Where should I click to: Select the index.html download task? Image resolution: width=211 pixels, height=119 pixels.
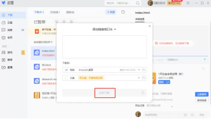tap(44, 53)
